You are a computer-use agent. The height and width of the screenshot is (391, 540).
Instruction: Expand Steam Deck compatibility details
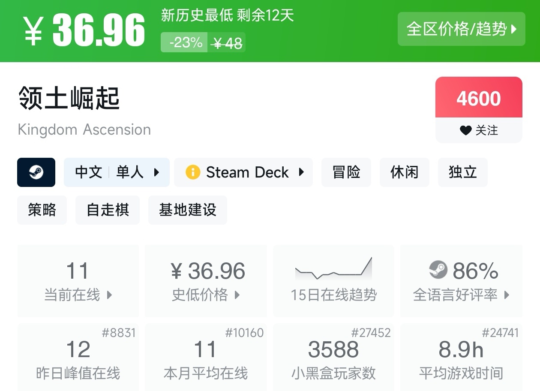(243, 172)
